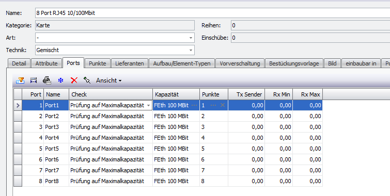Click the red X delete icon
This screenshot has width=390, height=196.
74,80
